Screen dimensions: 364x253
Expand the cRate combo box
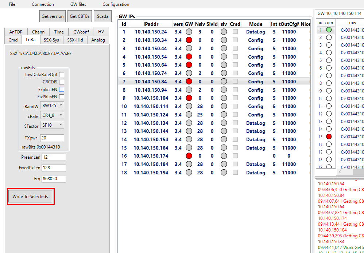(x=52, y=115)
